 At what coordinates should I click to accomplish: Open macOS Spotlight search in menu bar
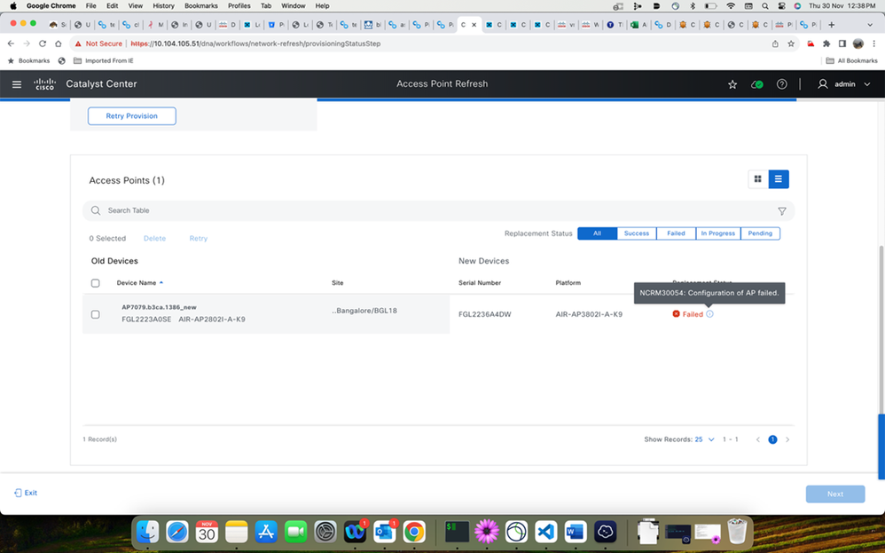point(764,5)
